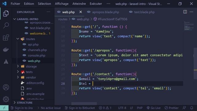Viewport: 197px width, 111px height.
Task: Open api.php in routes folder
Action: point(33,44)
